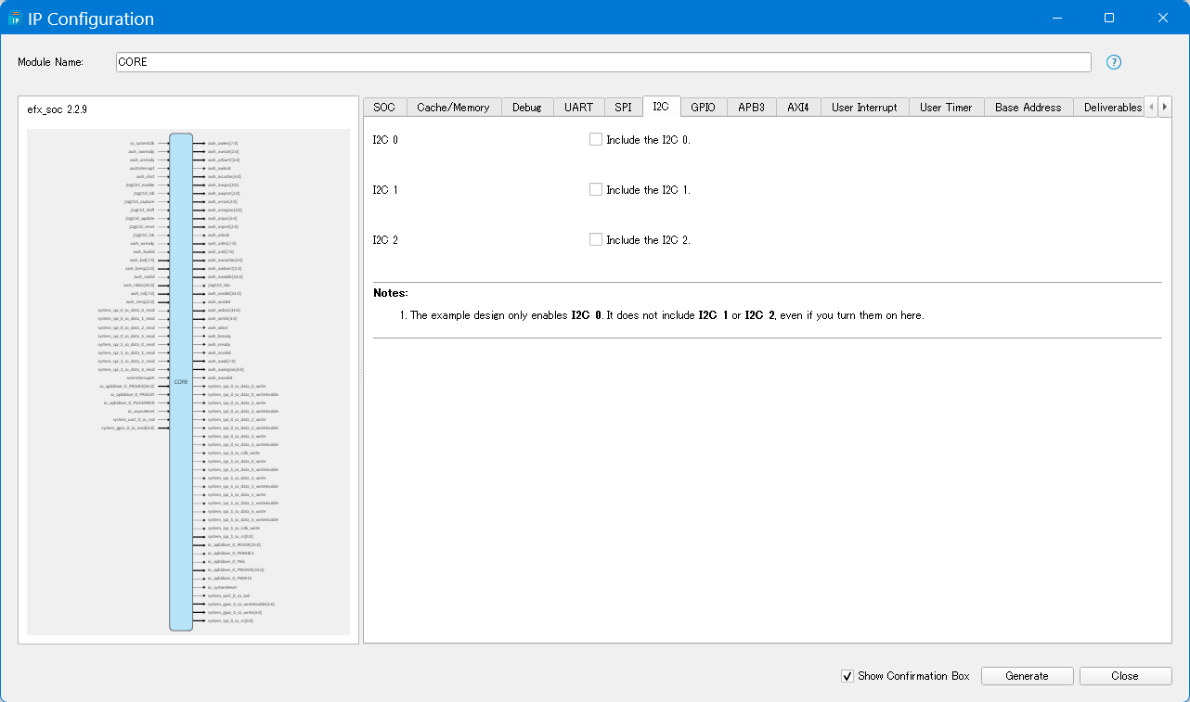Click the Module Name input field

[603, 62]
